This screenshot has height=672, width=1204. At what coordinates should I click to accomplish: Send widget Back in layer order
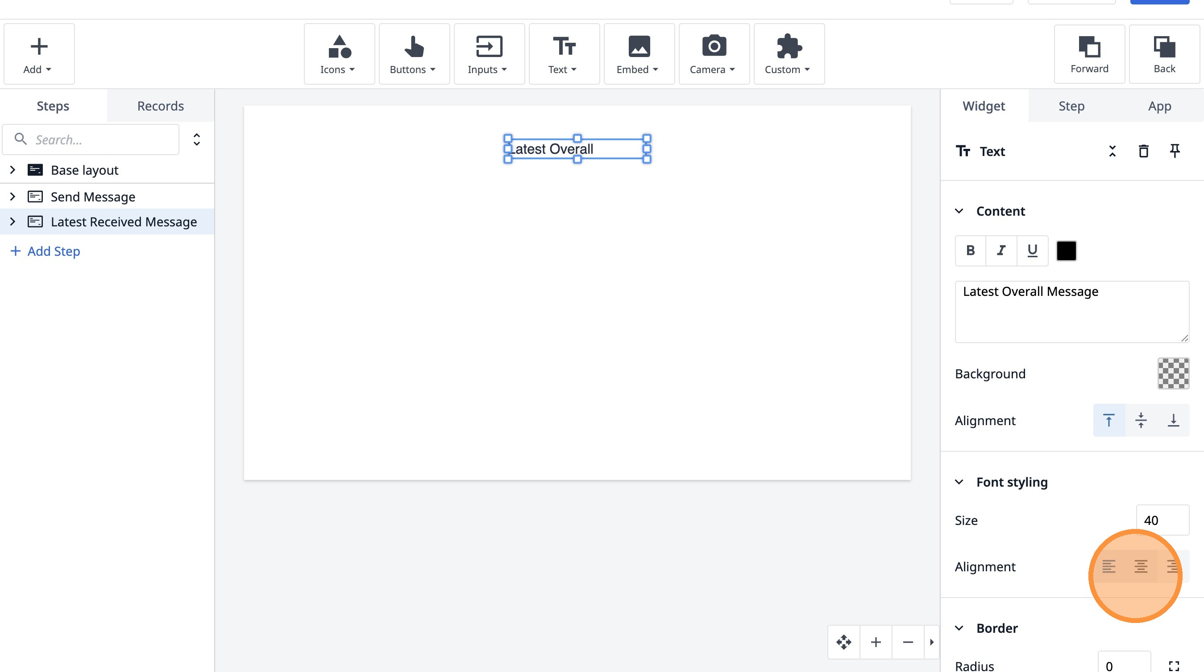pyautogui.click(x=1164, y=54)
